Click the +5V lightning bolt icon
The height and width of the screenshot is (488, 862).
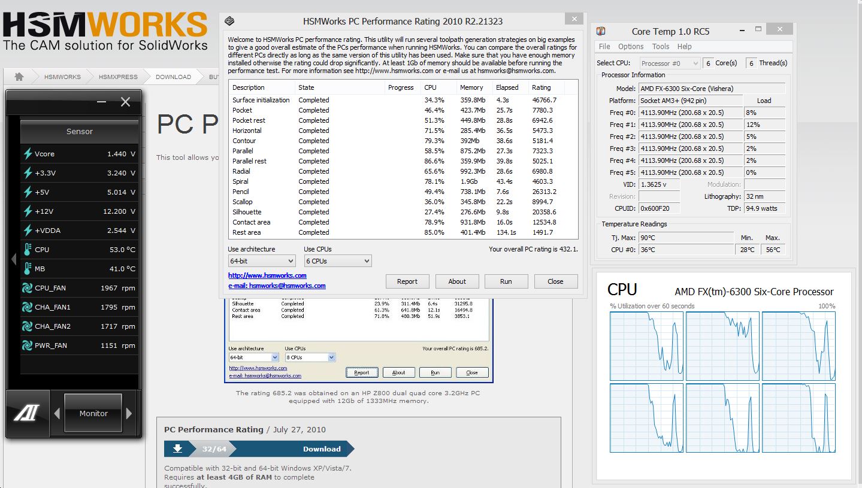(28, 192)
